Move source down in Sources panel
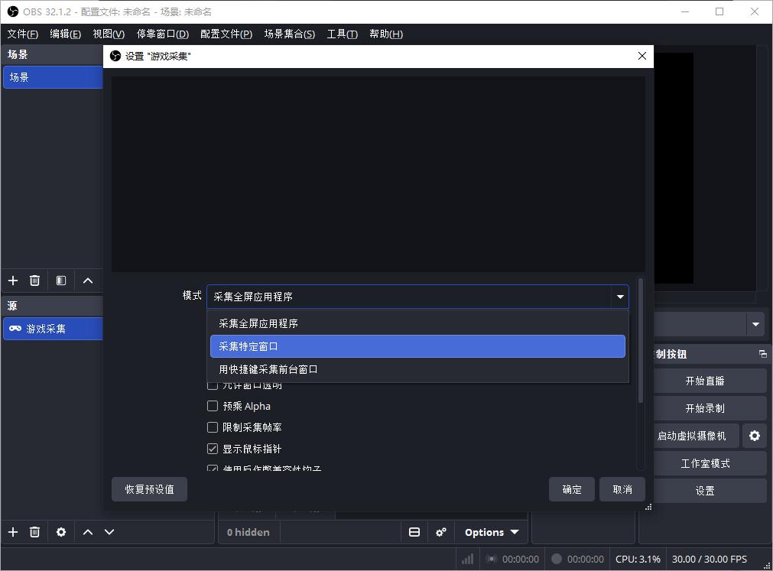 [x=109, y=531]
